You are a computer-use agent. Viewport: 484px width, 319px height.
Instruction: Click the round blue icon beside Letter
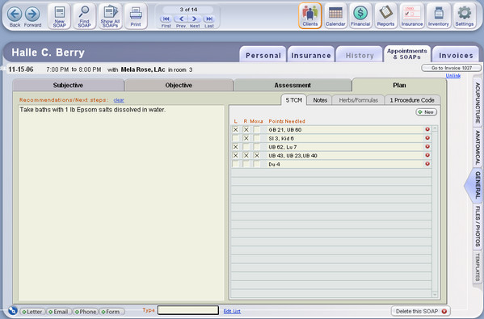coord(13,310)
